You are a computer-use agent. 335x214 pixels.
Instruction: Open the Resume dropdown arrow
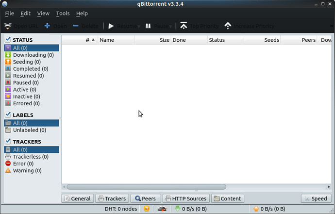coord(139,26)
